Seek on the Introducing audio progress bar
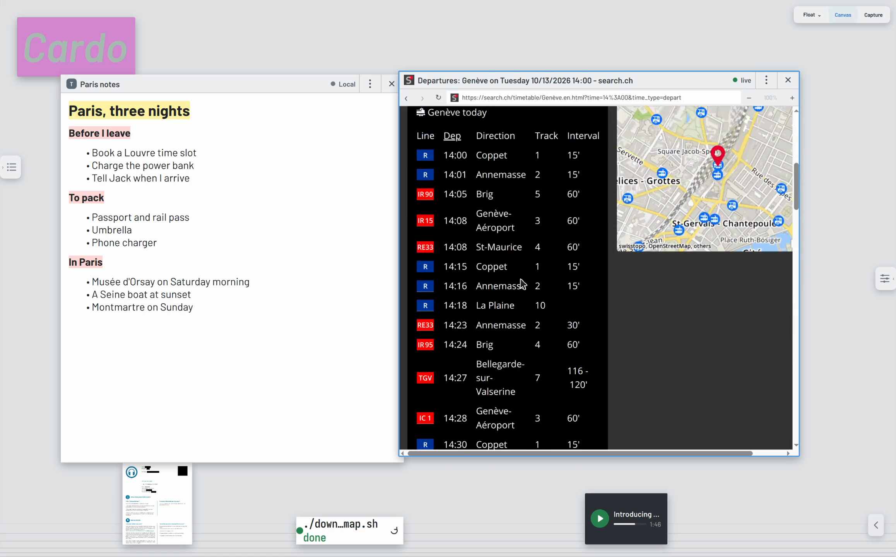This screenshot has height=557, width=896. [x=630, y=524]
